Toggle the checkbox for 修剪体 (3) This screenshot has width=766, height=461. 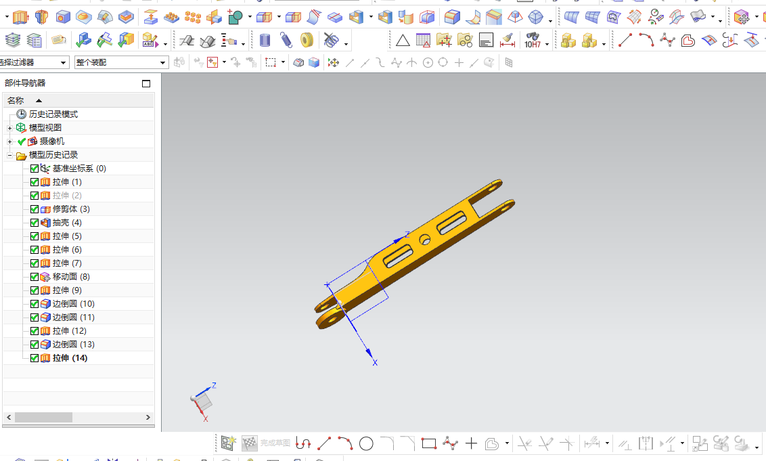click(x=35, y=209)
